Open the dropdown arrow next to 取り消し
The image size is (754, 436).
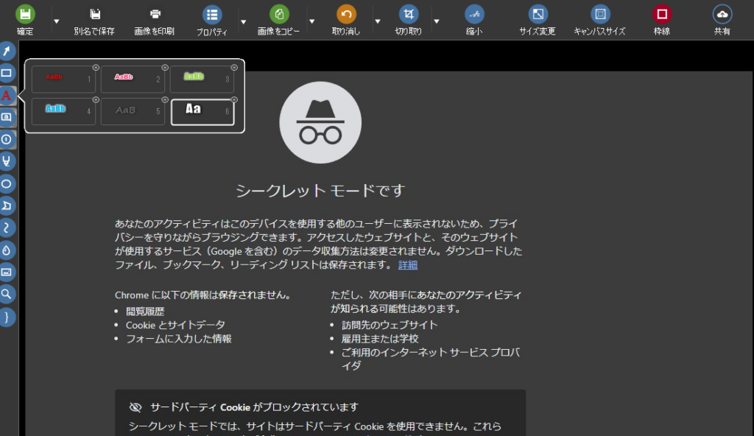[378, 21]
